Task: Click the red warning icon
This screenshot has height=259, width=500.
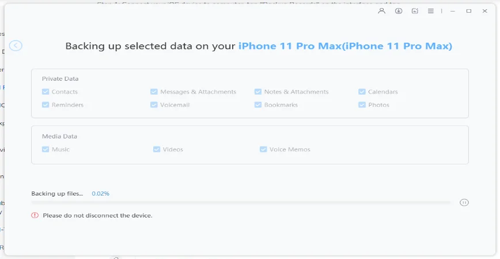Action: [x=35, y=215]
